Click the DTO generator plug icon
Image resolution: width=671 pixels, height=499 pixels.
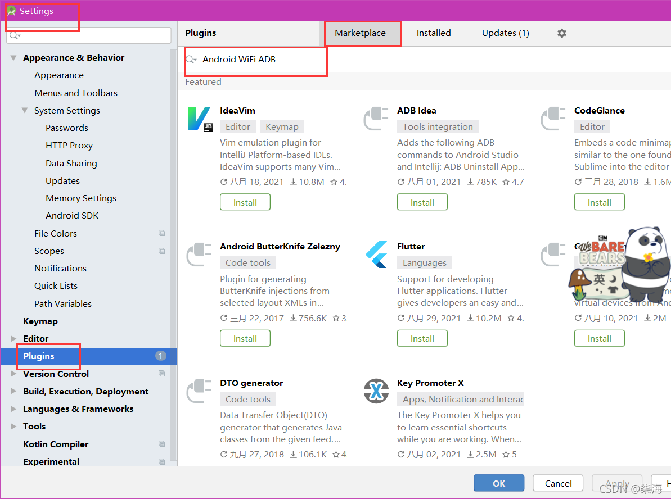(x=199, y=391)
